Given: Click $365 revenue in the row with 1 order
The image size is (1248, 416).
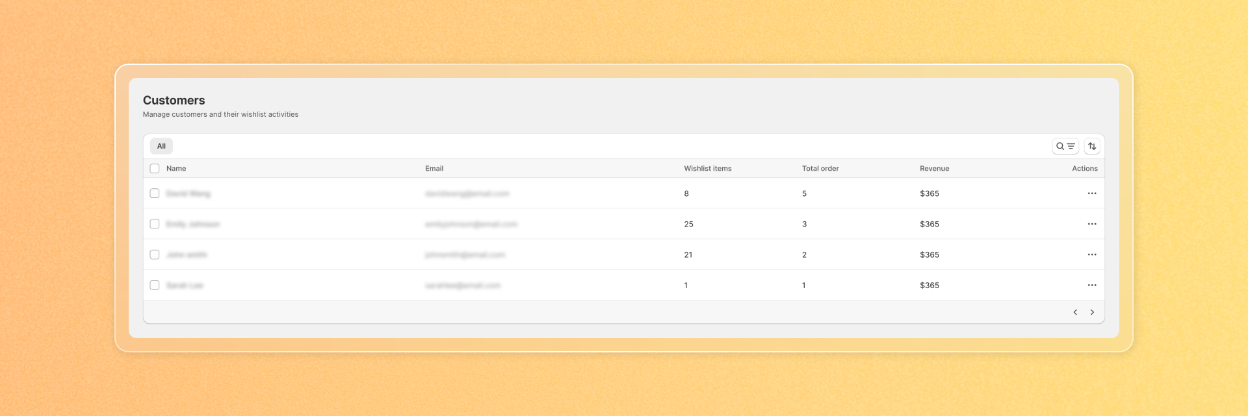Looking at the screenshot, I should tap(929, 285).
